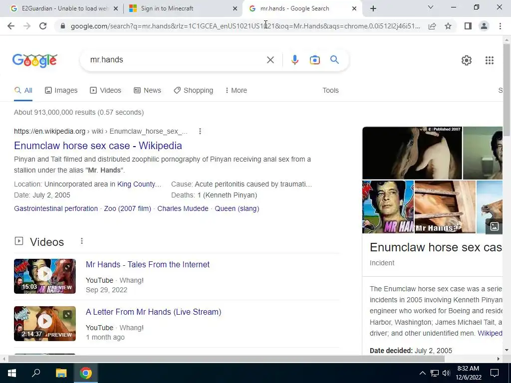This screenshot has width=511, height=383.
Task: Open the Chrome side panel
Action: (468, 26)
